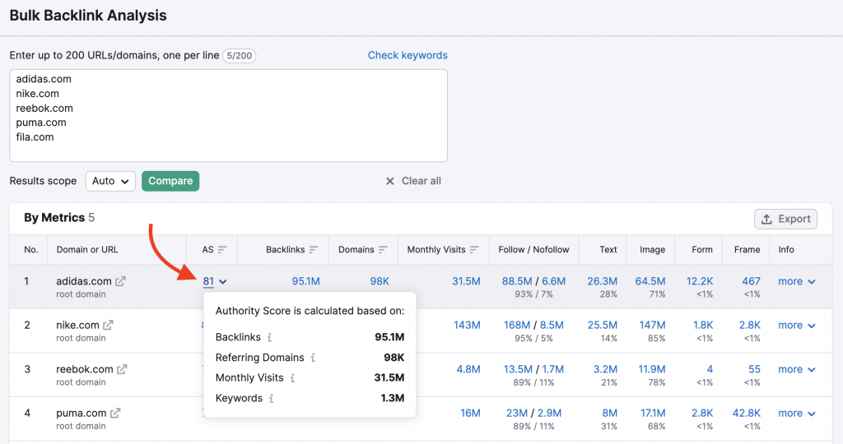
Task: Open adidas.com nofollow links 6.6M
Action: pyautogui.click(x=554, y=281)
